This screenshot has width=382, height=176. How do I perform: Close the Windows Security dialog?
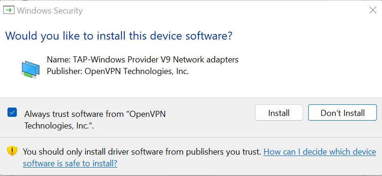point(373,10)
